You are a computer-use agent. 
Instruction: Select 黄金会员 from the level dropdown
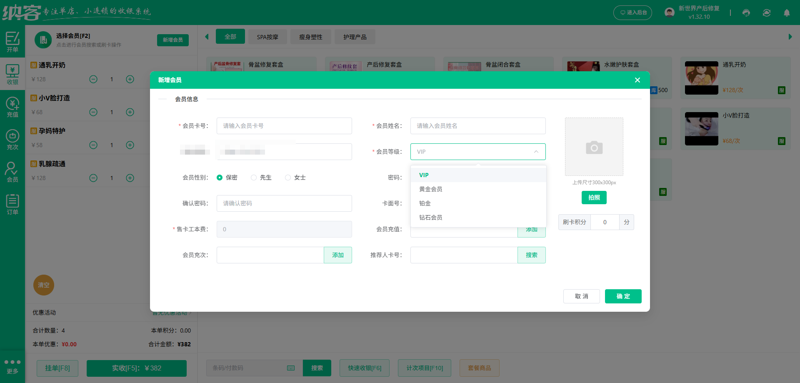(431, 189)
